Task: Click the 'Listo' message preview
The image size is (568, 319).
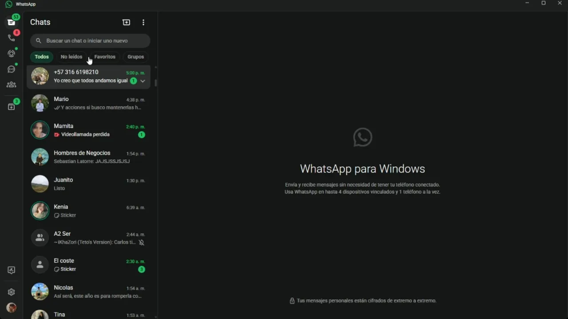Action: [x=59, y=188]
